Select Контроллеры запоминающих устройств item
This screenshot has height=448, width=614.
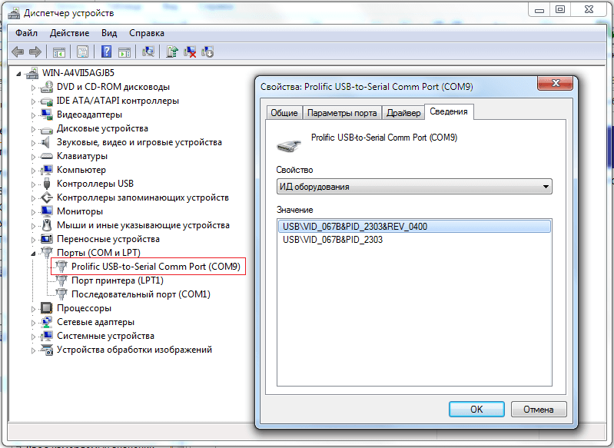[x=142, y=197]
